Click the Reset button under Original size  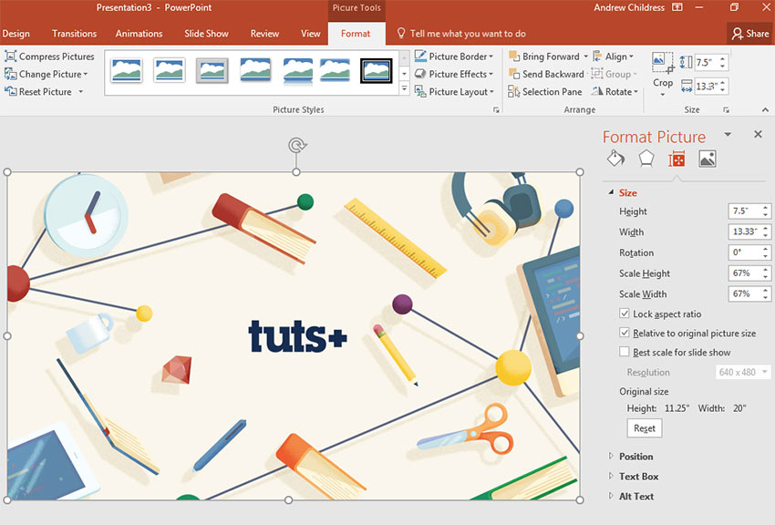click(x=644, y=427)
